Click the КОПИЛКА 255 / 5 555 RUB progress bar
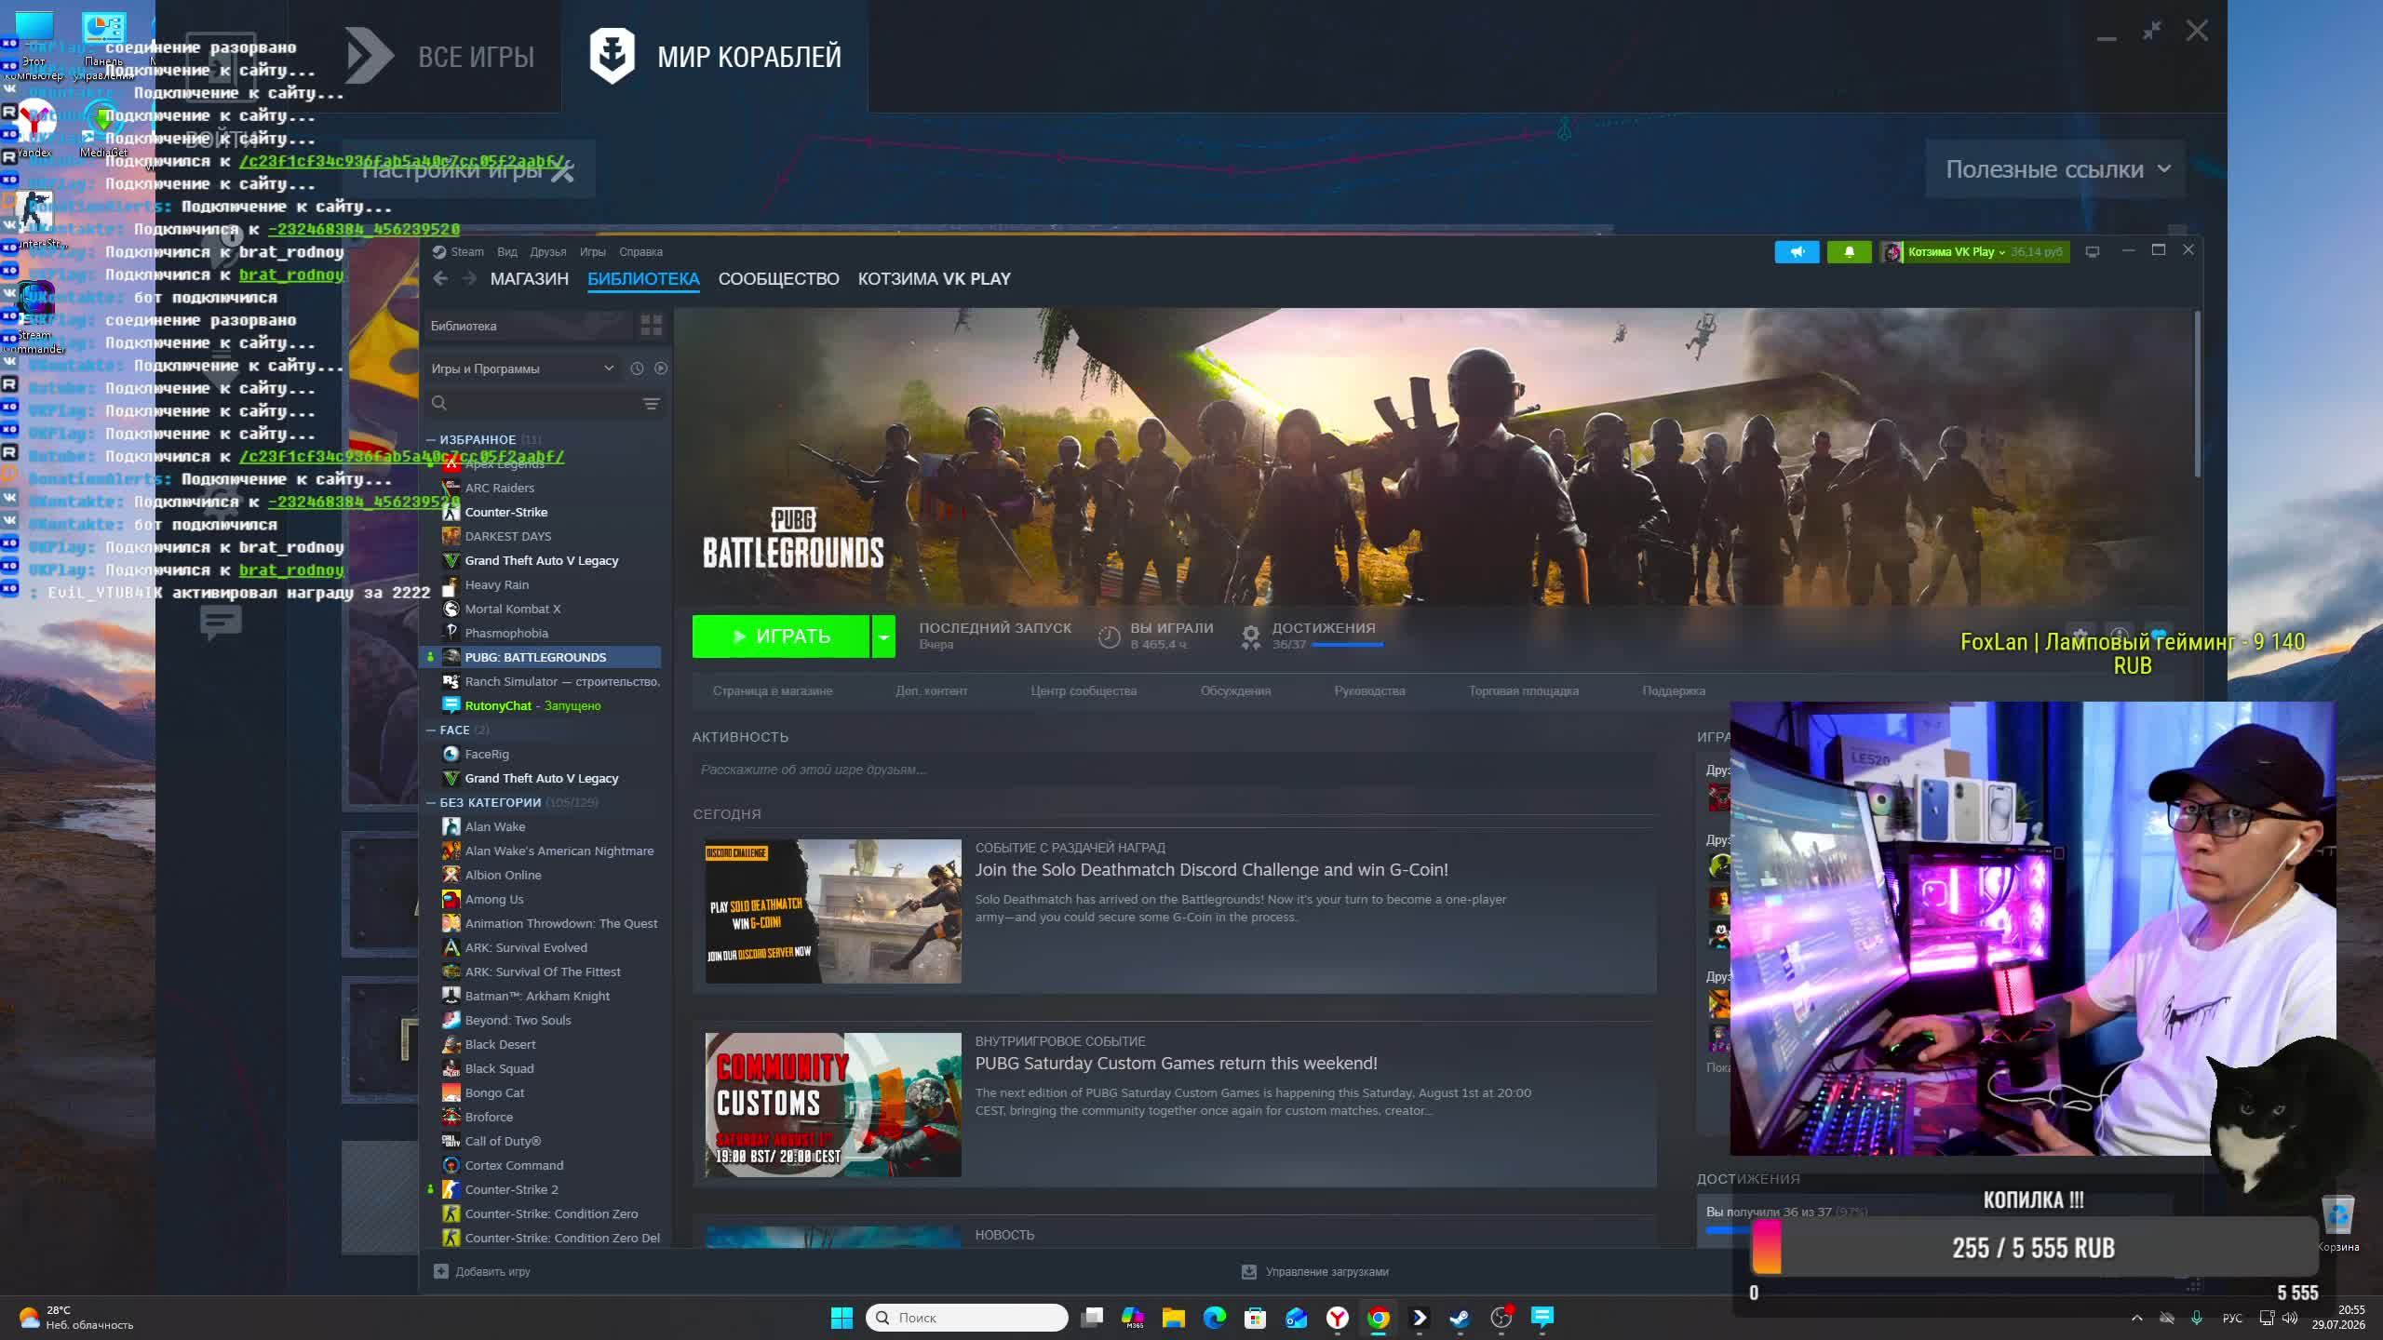The width and height of the screenshot is (2383, 1340). click(2034, 1248)
